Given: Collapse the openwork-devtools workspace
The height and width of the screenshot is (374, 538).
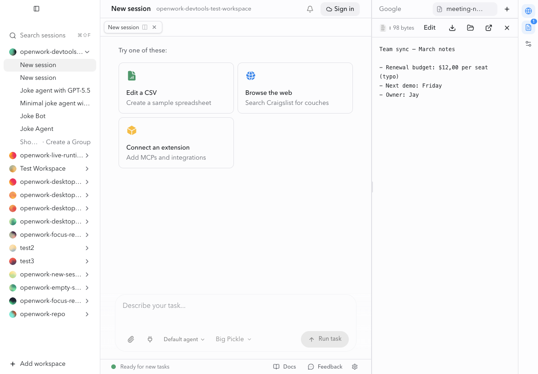Looking at the screenshot, I should 87,52.
